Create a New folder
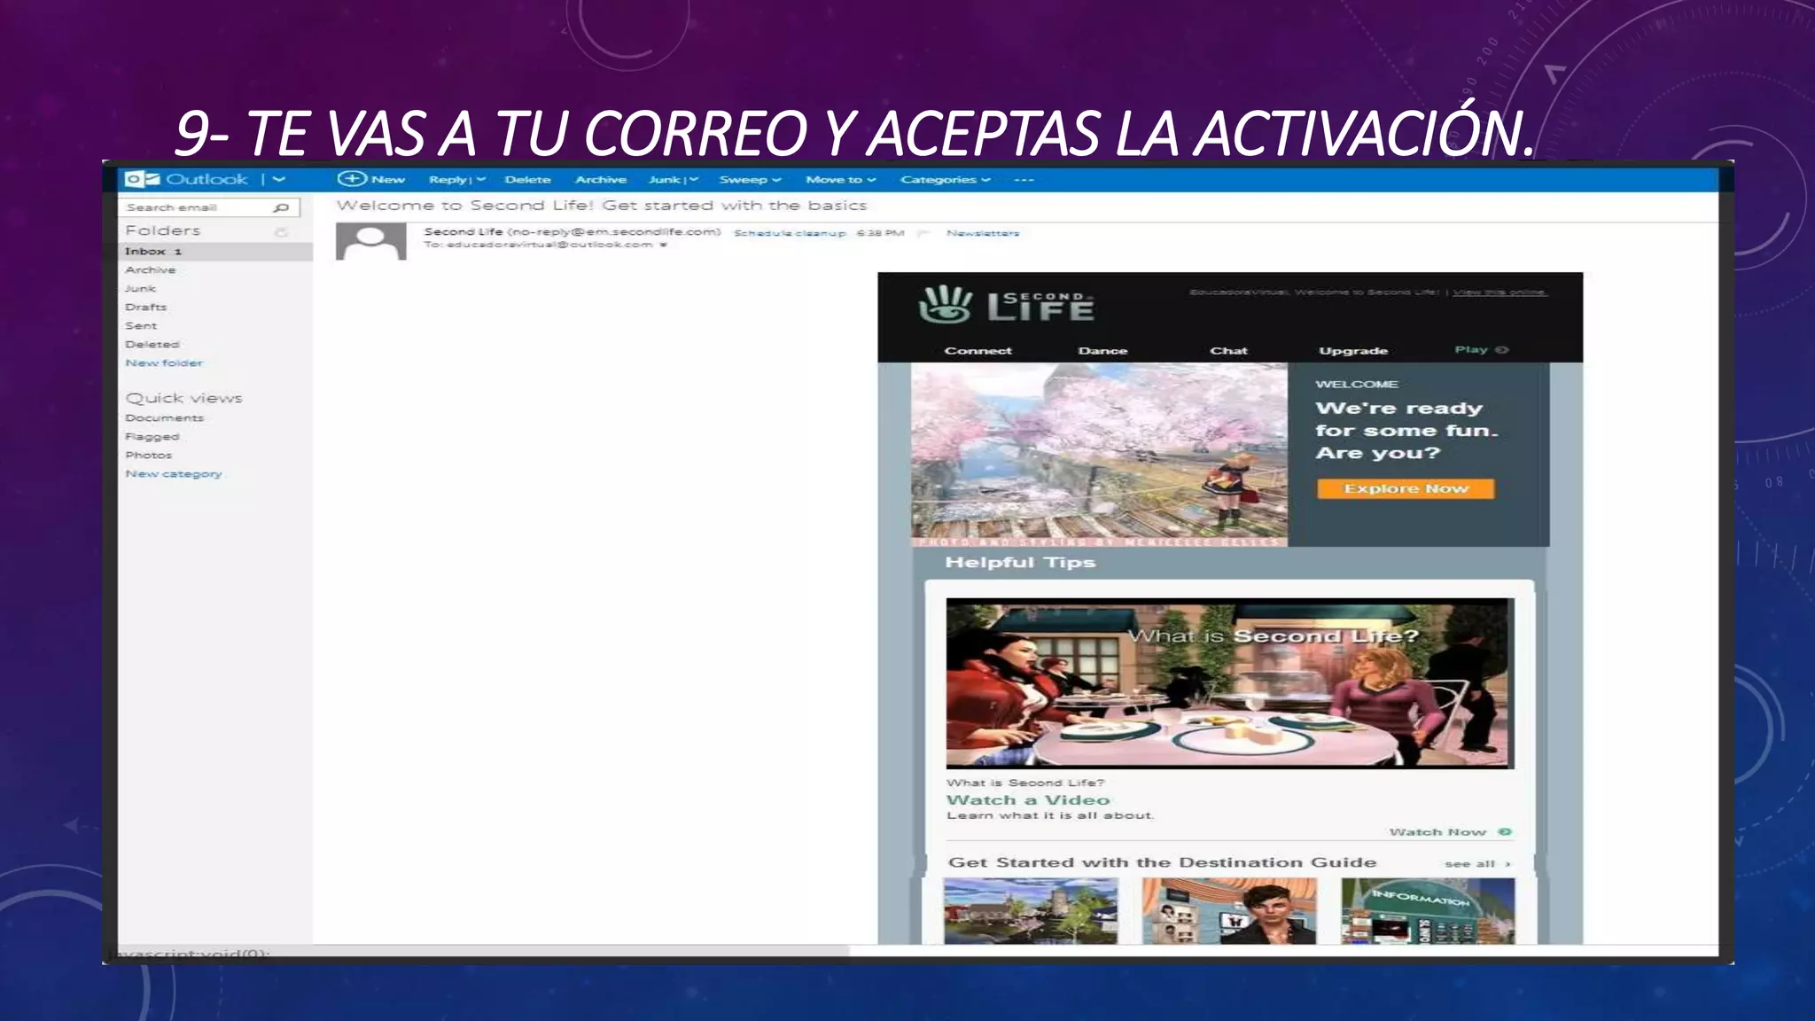1815x1021 pixels. click(x=164, y=363)
